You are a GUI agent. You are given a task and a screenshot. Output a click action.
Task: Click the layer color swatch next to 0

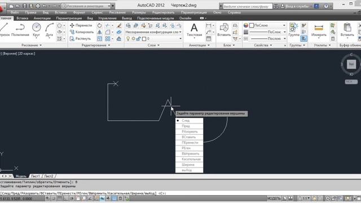[144, 39]
